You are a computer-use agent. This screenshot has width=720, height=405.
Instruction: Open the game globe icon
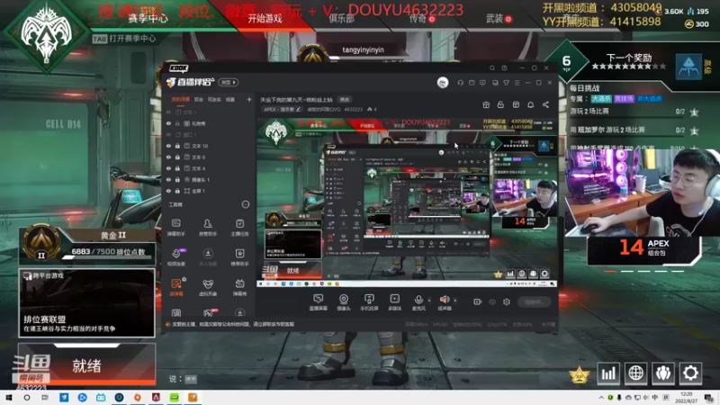pyautogui.click(x=635, y=373)
